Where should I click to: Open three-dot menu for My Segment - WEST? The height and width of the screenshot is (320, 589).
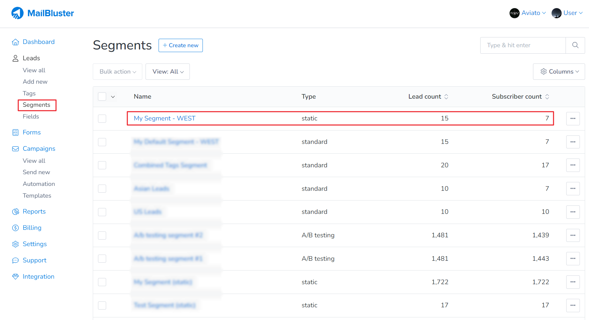[x=573, y=118]
